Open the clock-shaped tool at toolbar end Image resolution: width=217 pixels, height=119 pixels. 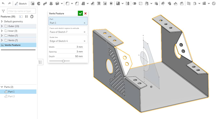tap(214, 3)
